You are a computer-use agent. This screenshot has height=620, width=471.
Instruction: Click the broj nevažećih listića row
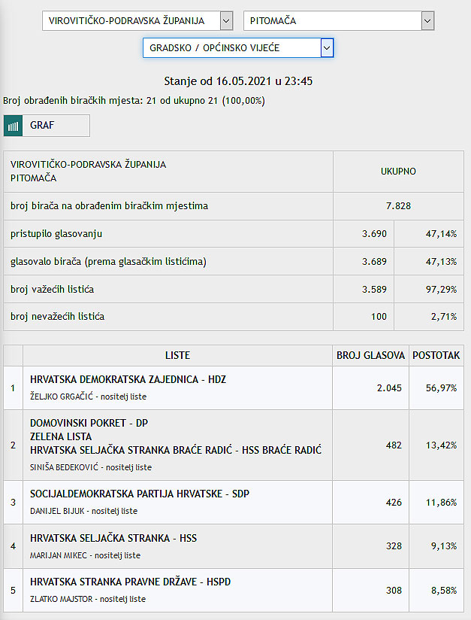pyautogui.click(x=234, y=317)
